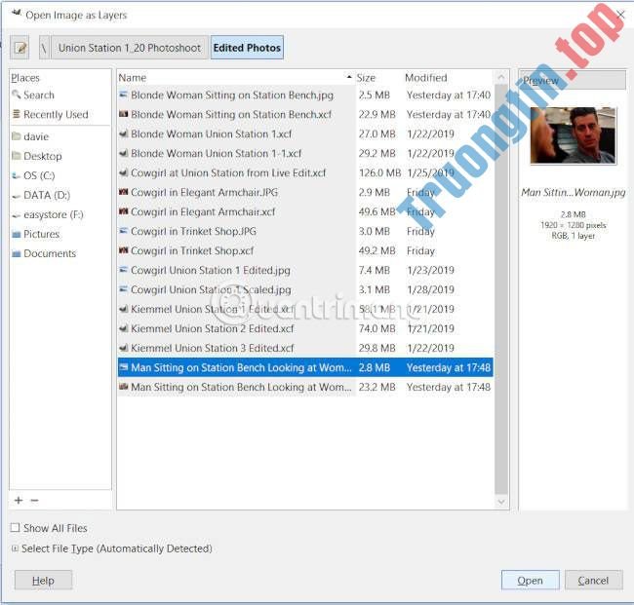Sort files by Name column

(x=235, y=78)
